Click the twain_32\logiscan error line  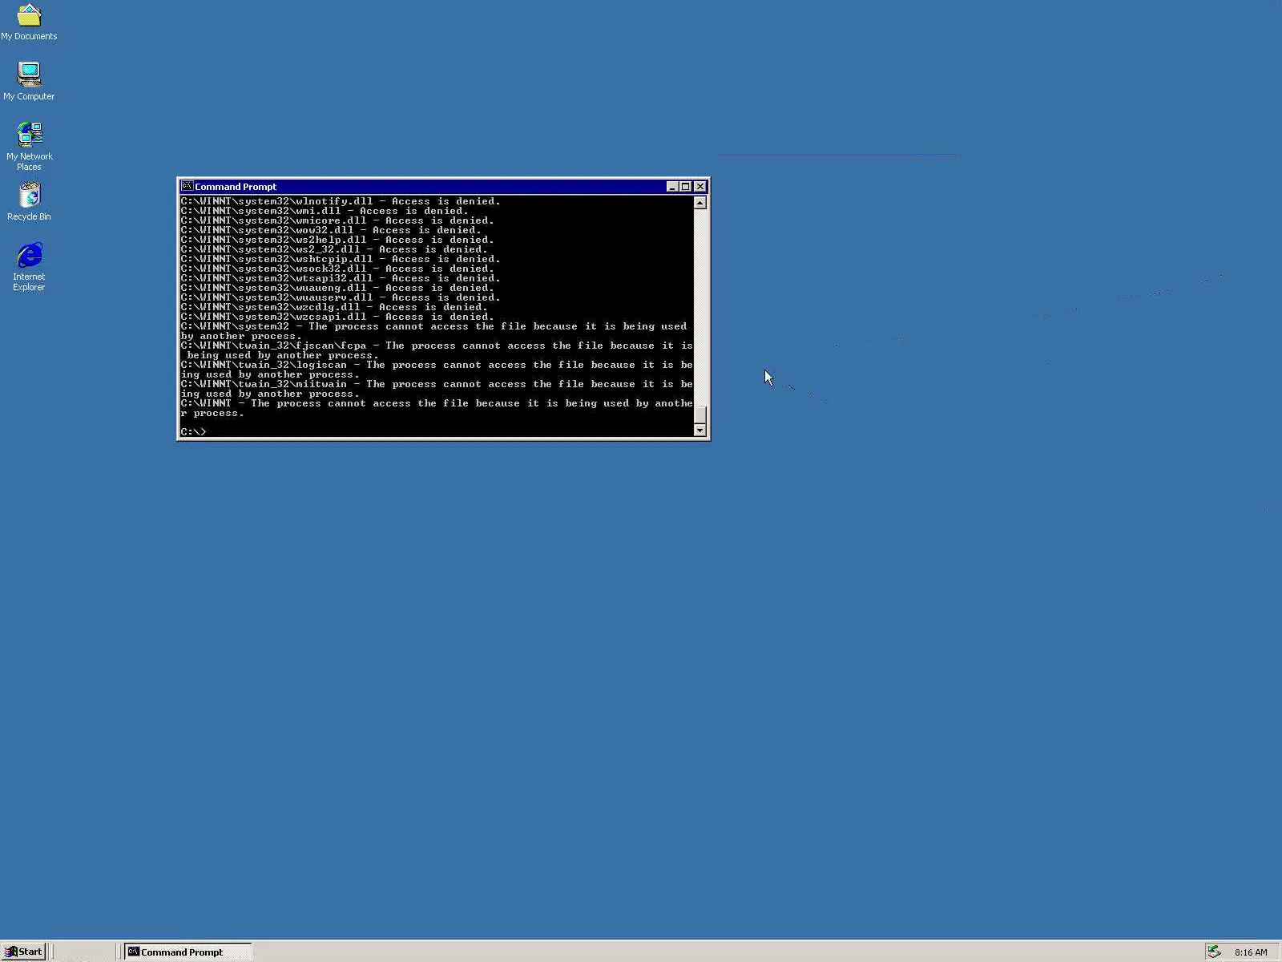click(437, 370)
